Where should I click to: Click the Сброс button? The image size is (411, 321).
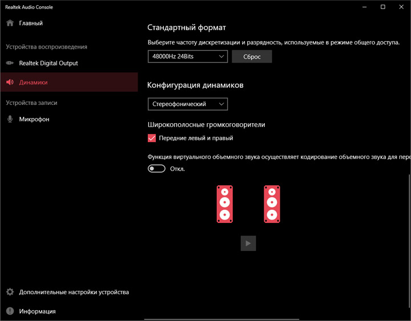coord(252,56)
